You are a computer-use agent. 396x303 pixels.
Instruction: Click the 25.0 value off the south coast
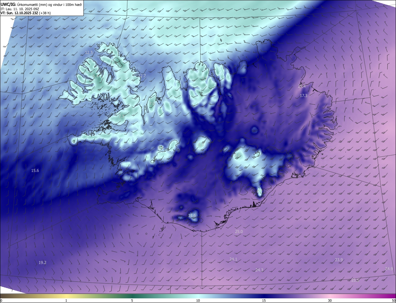[x=239, y=232]
